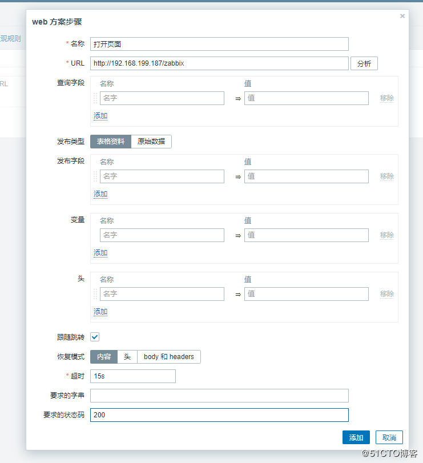Set retrieve mode to 头

127,357
